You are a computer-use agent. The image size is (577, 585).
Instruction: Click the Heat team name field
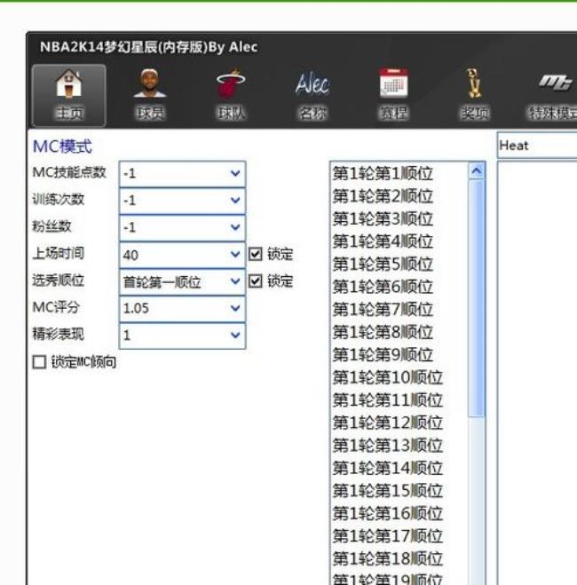pyautogui.click(x=537, y=146)
